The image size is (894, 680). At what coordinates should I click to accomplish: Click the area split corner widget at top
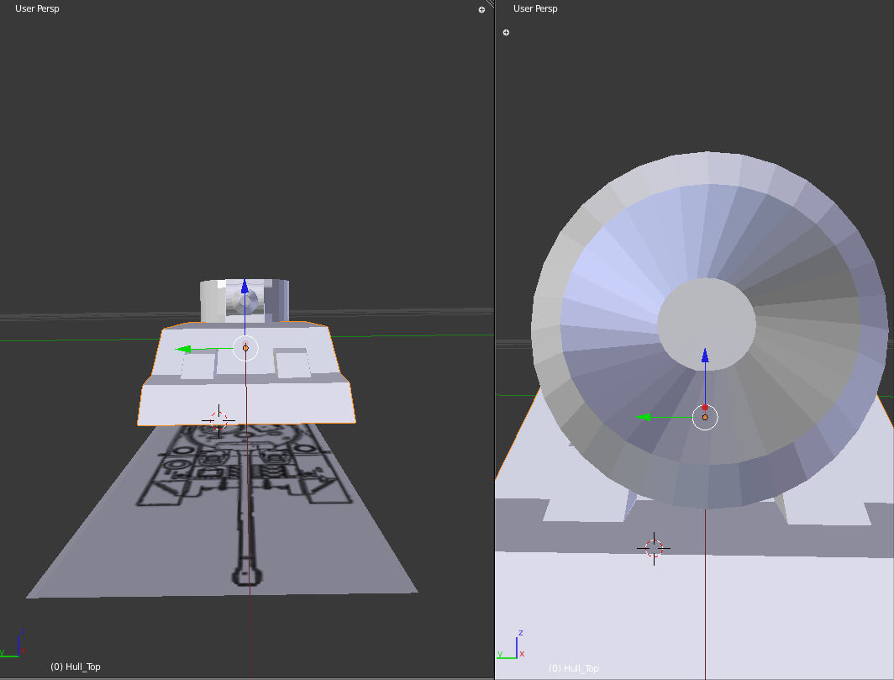click(491, 4)
